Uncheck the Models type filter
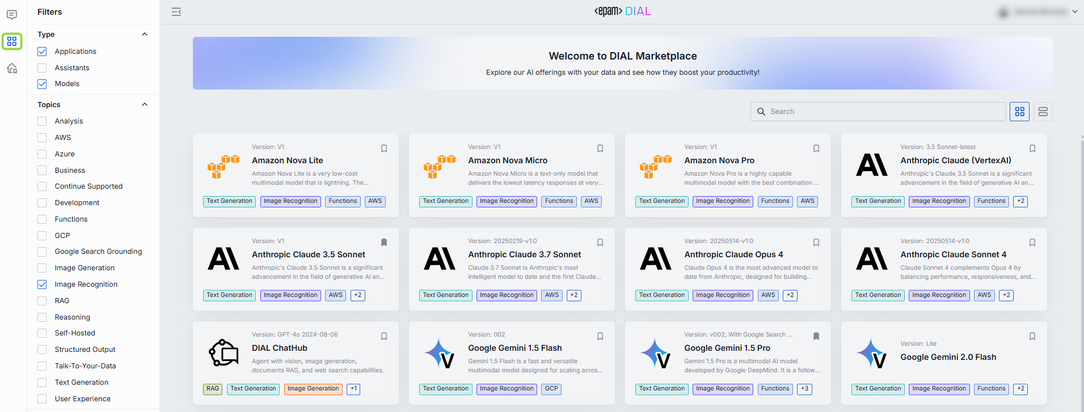 coord(42,84)
